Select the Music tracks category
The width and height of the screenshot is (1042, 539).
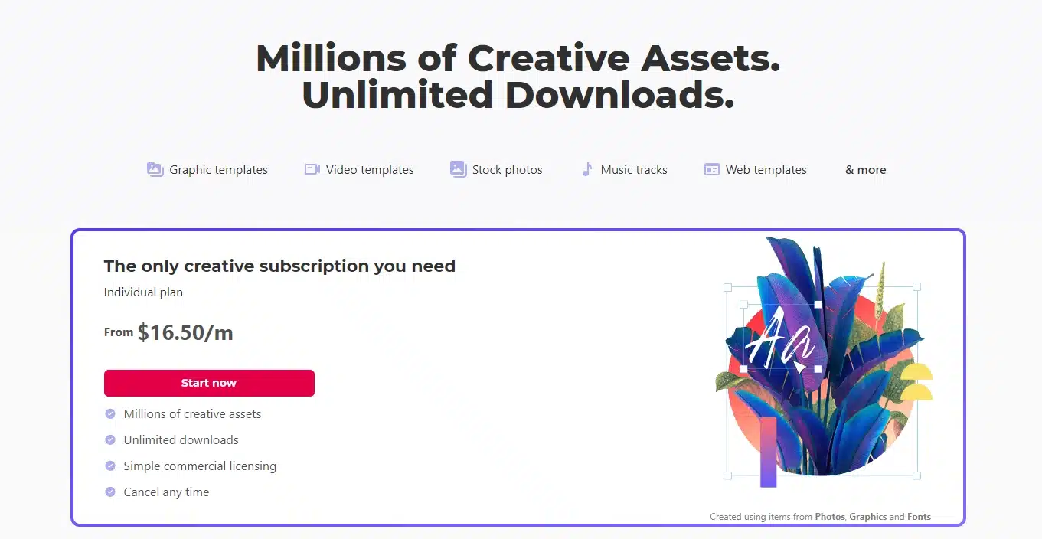tap(634, 170)
